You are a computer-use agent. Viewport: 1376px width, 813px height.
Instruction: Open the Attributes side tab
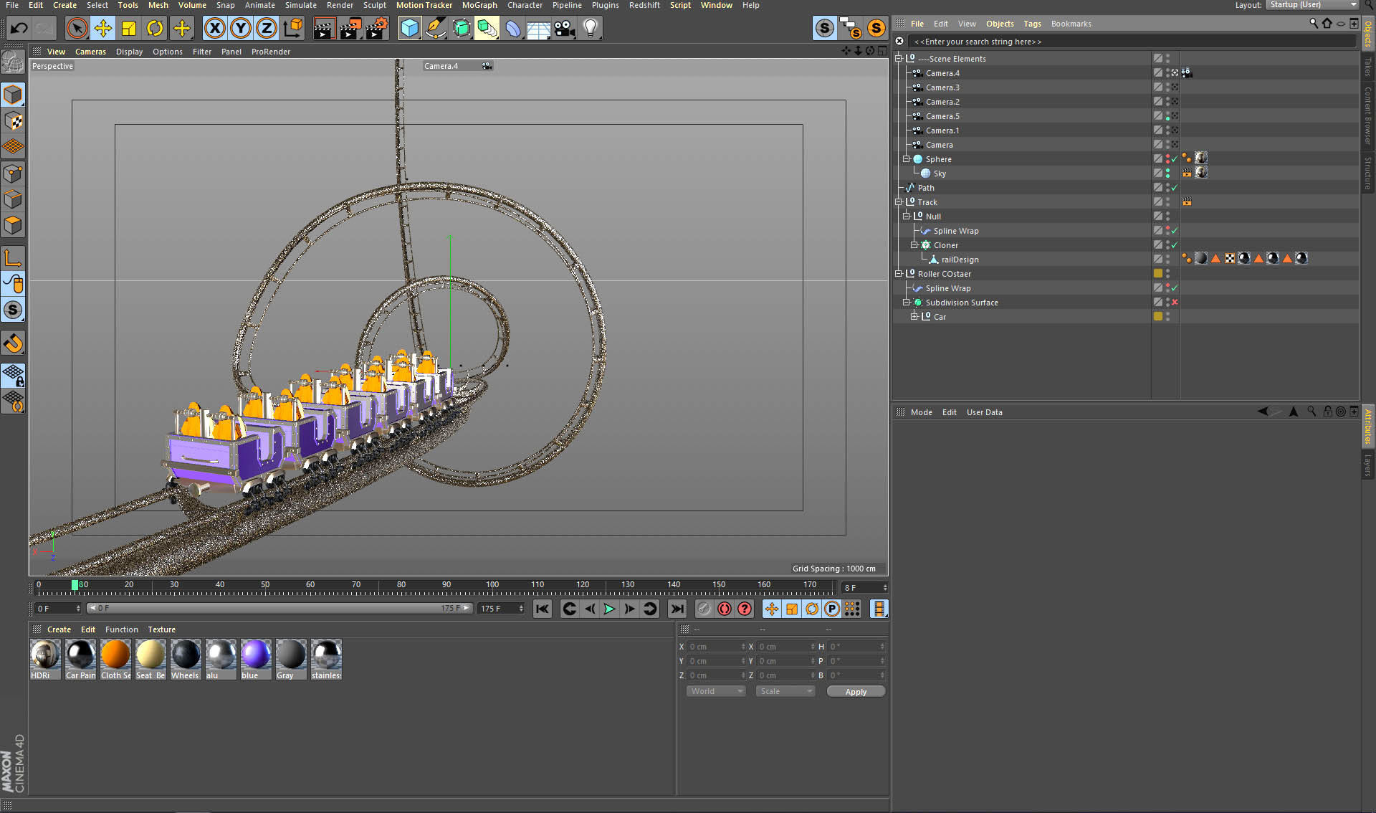coord(1368,426)
